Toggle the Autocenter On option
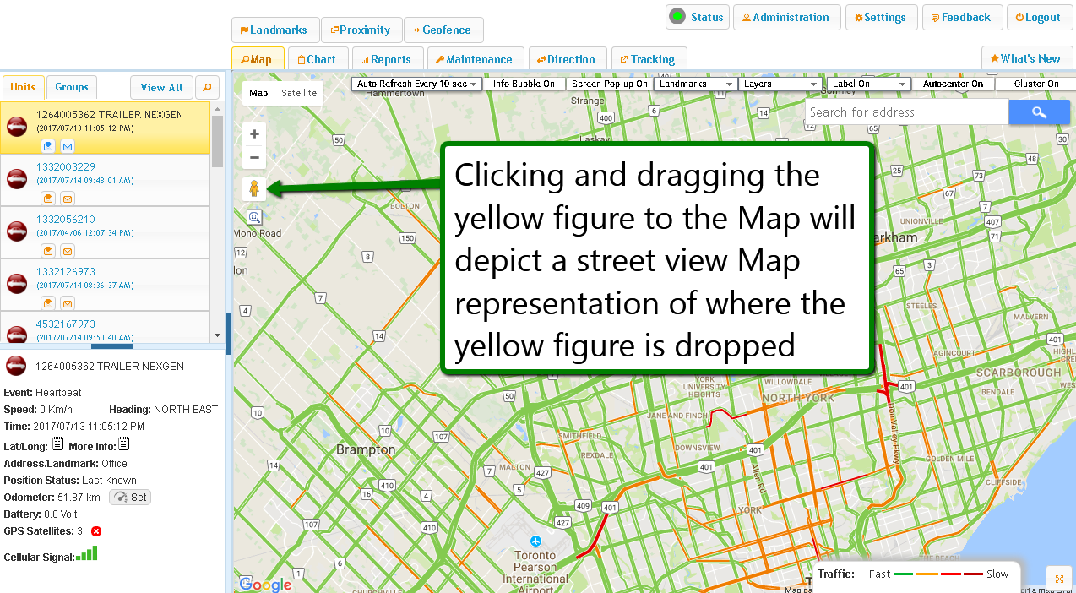Image resolution: width=1076 pixels, height=593 pixels. [x=953, y=84]
